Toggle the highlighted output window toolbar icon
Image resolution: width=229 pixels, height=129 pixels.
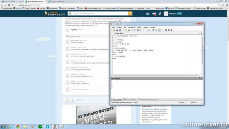[159, 30]
